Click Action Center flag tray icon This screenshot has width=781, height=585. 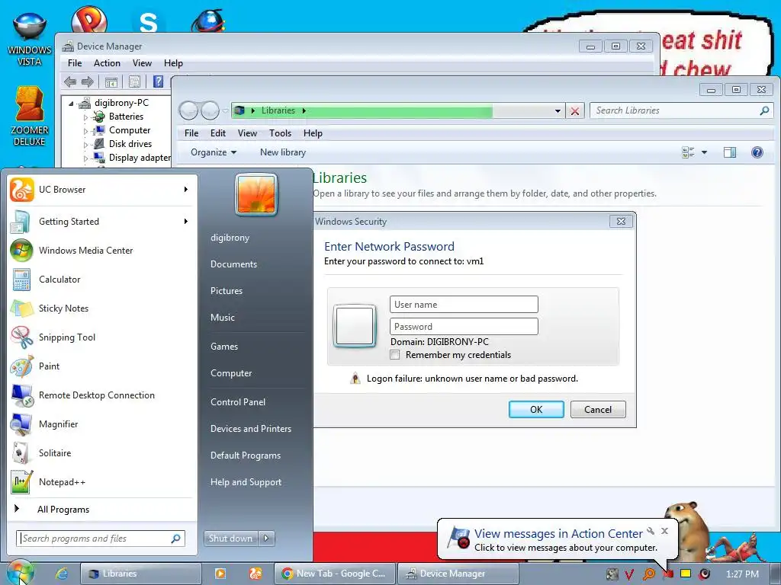pyautogui.click(x=668, y=574)
